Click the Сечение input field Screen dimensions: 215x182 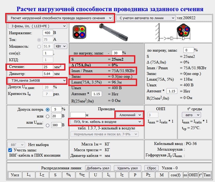coord(48,67)
